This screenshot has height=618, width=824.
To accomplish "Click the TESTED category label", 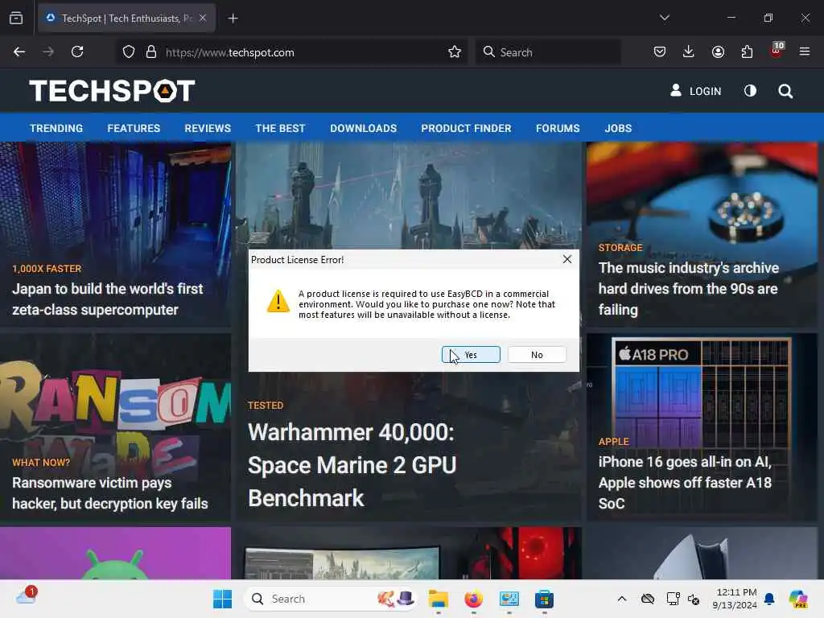I will point(266,406).
